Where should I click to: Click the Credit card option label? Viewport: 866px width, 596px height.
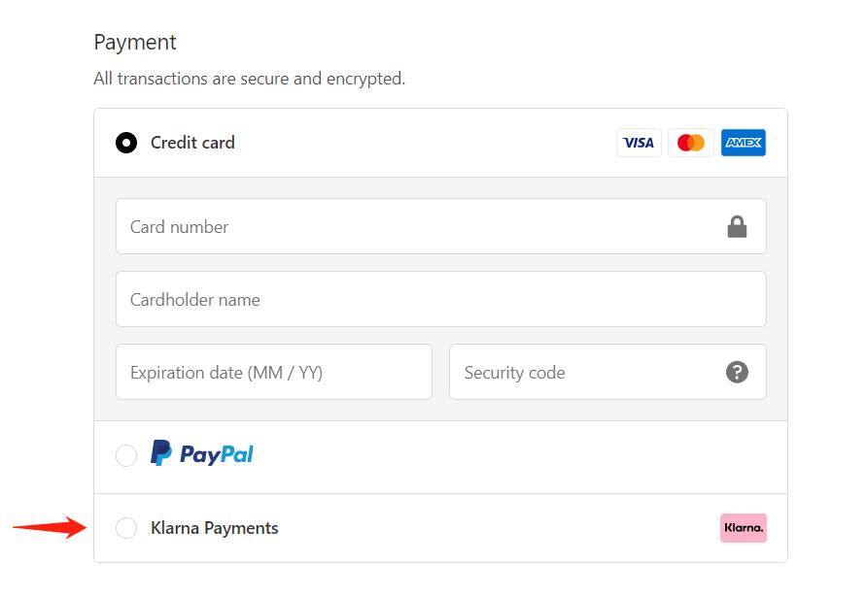192,143
